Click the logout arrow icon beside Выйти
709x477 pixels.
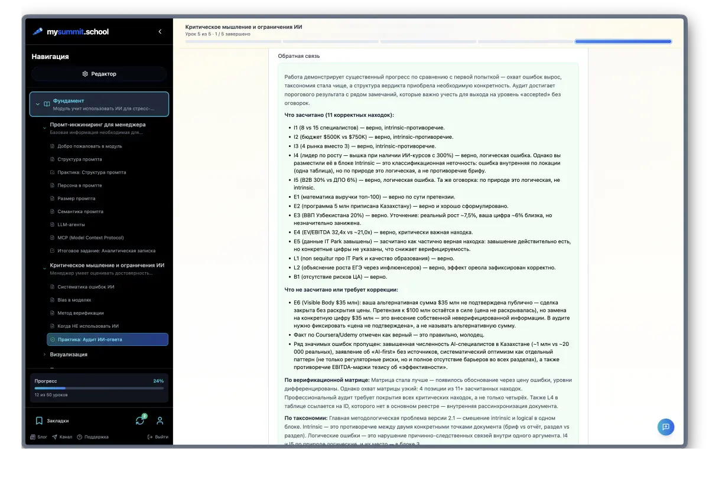150,437
